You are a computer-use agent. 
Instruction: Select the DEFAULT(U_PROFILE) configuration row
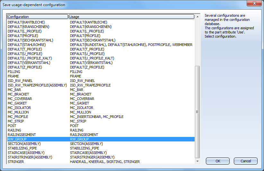(101, 54)
